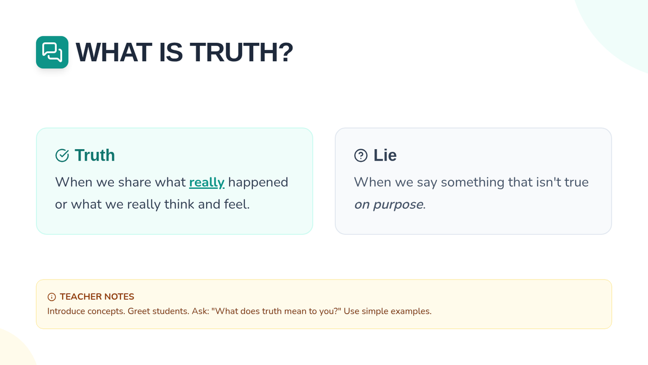Screen dimensions: 648x365
Task: Click the info icon beside Teacher Notes
Action: point(52,297)
